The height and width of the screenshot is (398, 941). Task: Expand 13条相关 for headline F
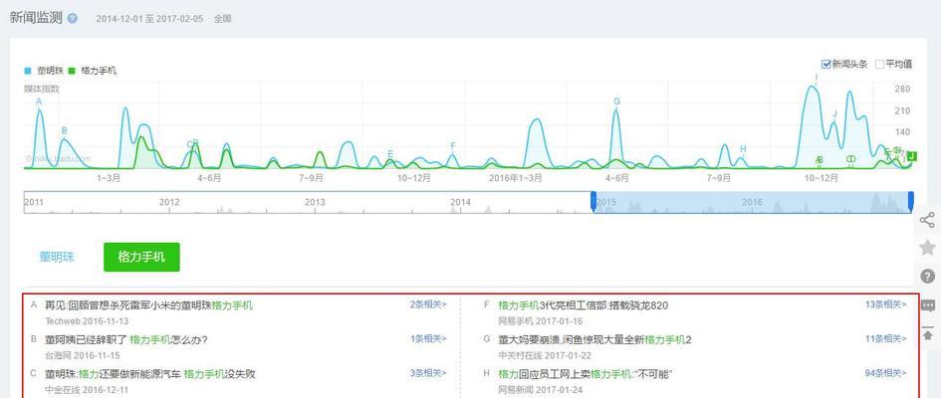pos(886,304)
